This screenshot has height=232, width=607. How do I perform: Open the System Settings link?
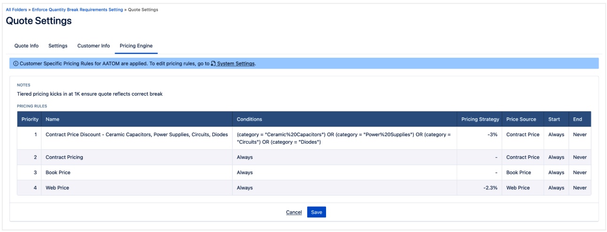click(235, 63)
